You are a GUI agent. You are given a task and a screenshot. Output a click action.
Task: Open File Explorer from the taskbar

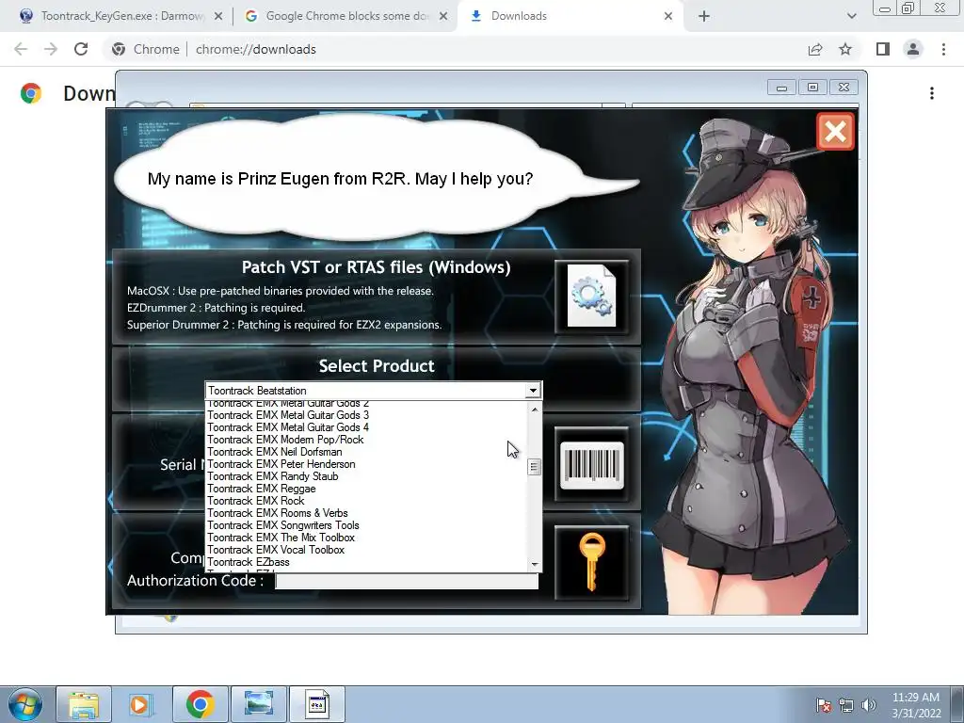click(x=84, y=704)
